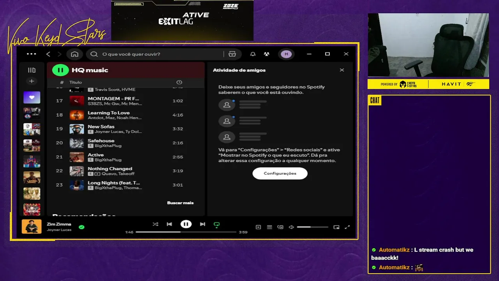Screen dimensions: 499x281
Task: Click the New Sofas album cover
Action: (77, 129)
